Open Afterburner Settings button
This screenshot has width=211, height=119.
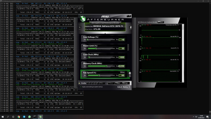point(125,83)
